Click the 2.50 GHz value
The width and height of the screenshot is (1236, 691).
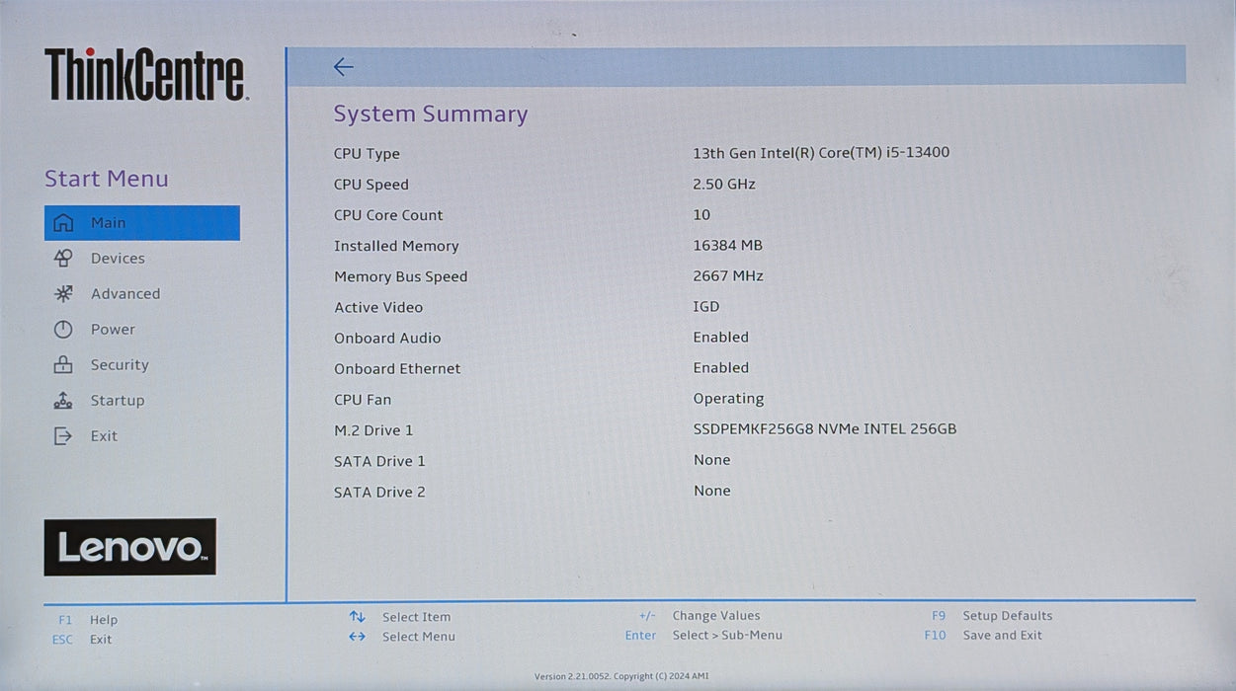tap(724, 184)
